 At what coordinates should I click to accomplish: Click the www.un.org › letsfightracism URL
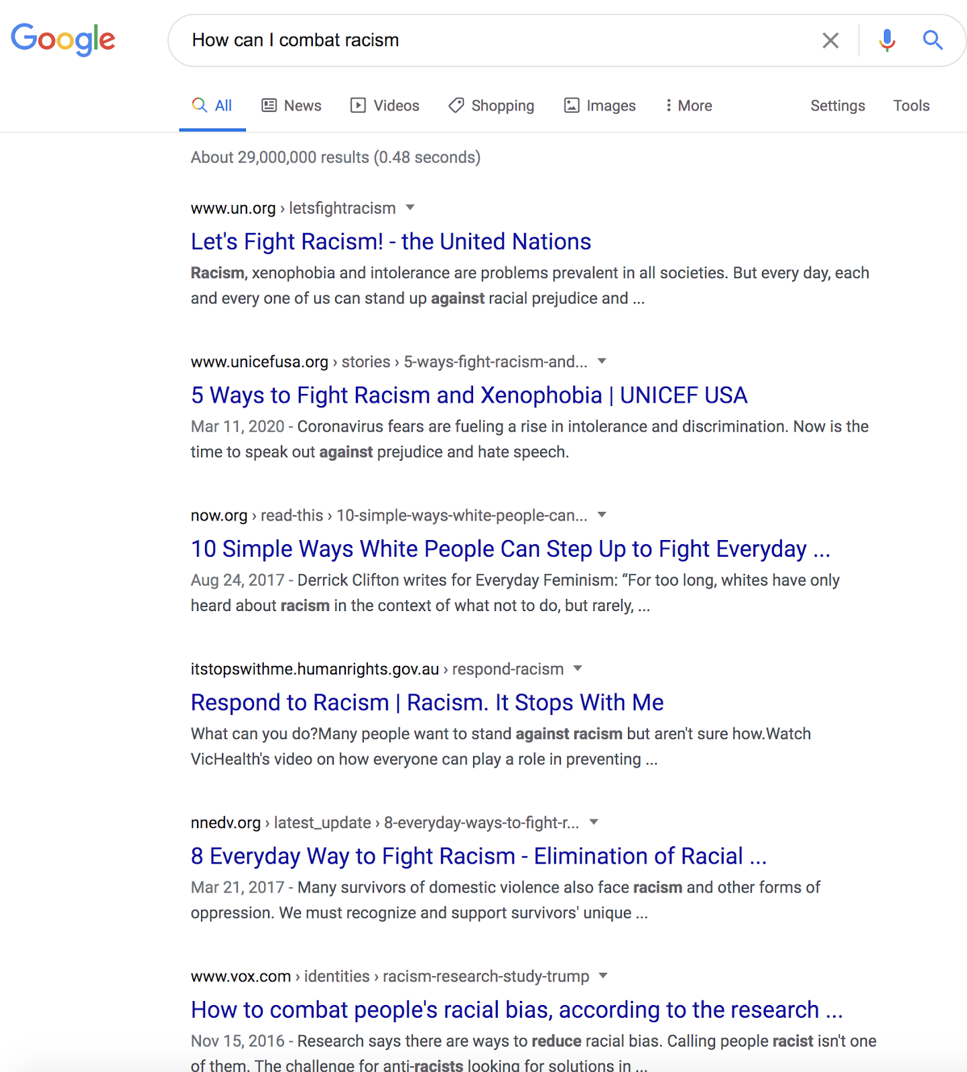293,208
